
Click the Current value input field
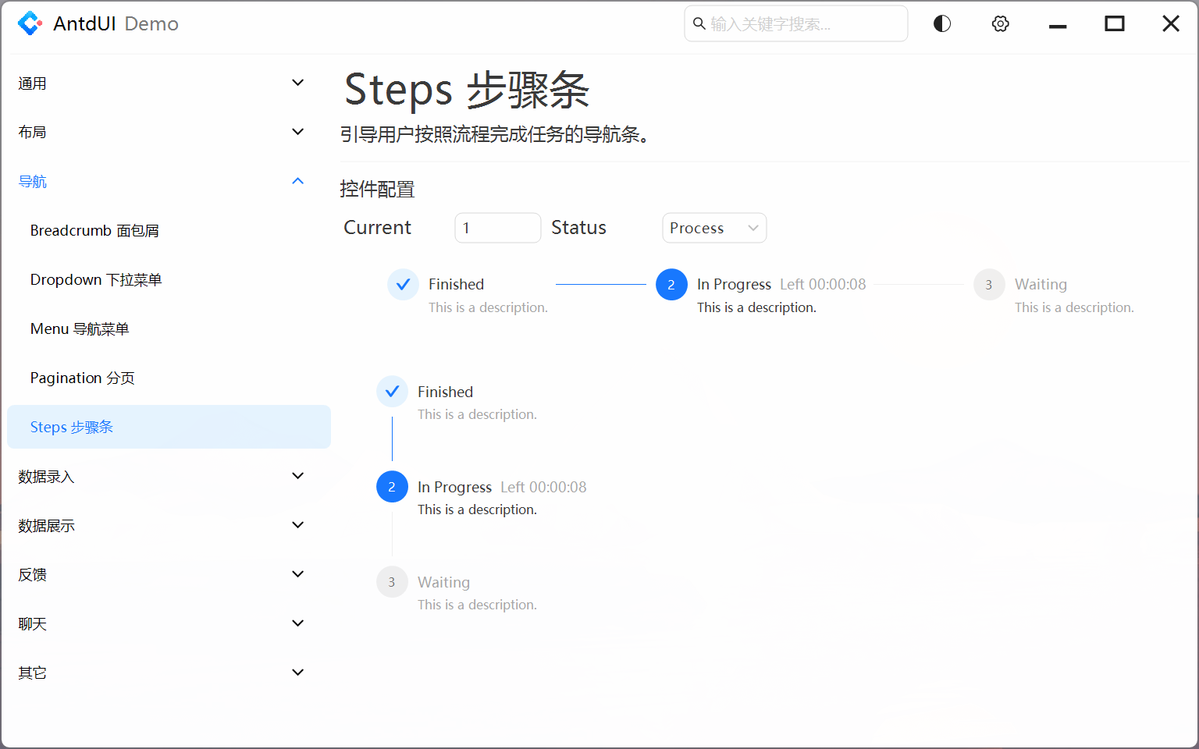click(497, 227)
